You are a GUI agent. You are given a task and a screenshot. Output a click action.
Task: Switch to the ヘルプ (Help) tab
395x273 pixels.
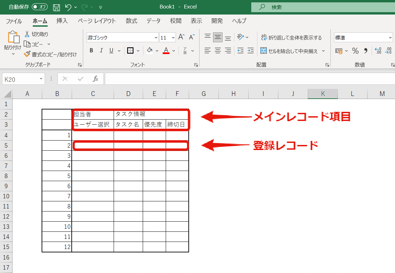239,21
